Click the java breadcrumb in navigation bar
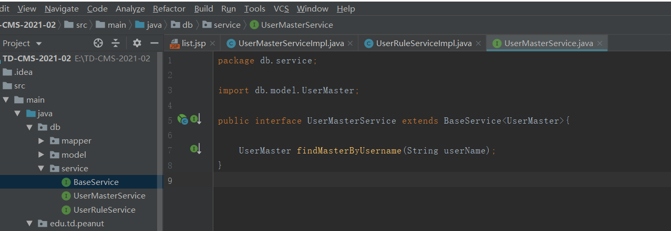 point(148,25)
